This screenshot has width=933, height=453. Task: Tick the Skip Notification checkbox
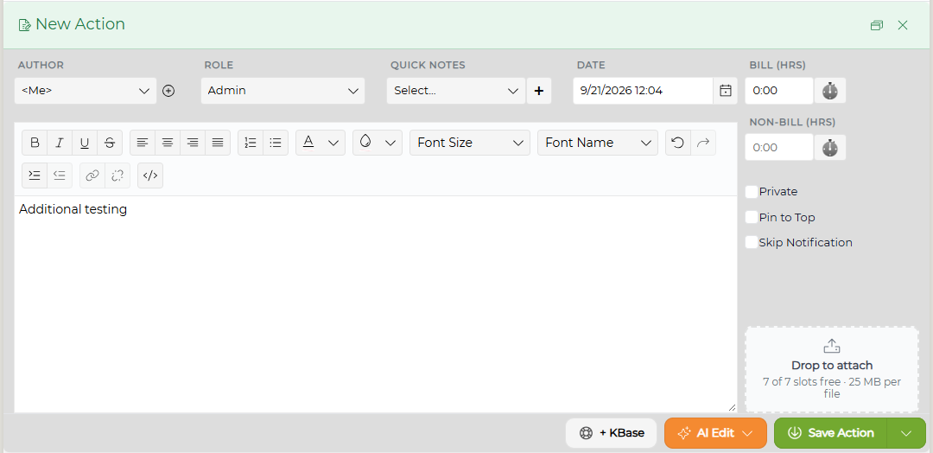pos(752,242)
